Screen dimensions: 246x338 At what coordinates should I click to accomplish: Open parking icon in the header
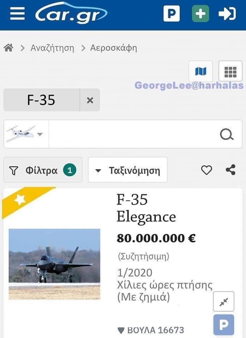tap(172, 14)
